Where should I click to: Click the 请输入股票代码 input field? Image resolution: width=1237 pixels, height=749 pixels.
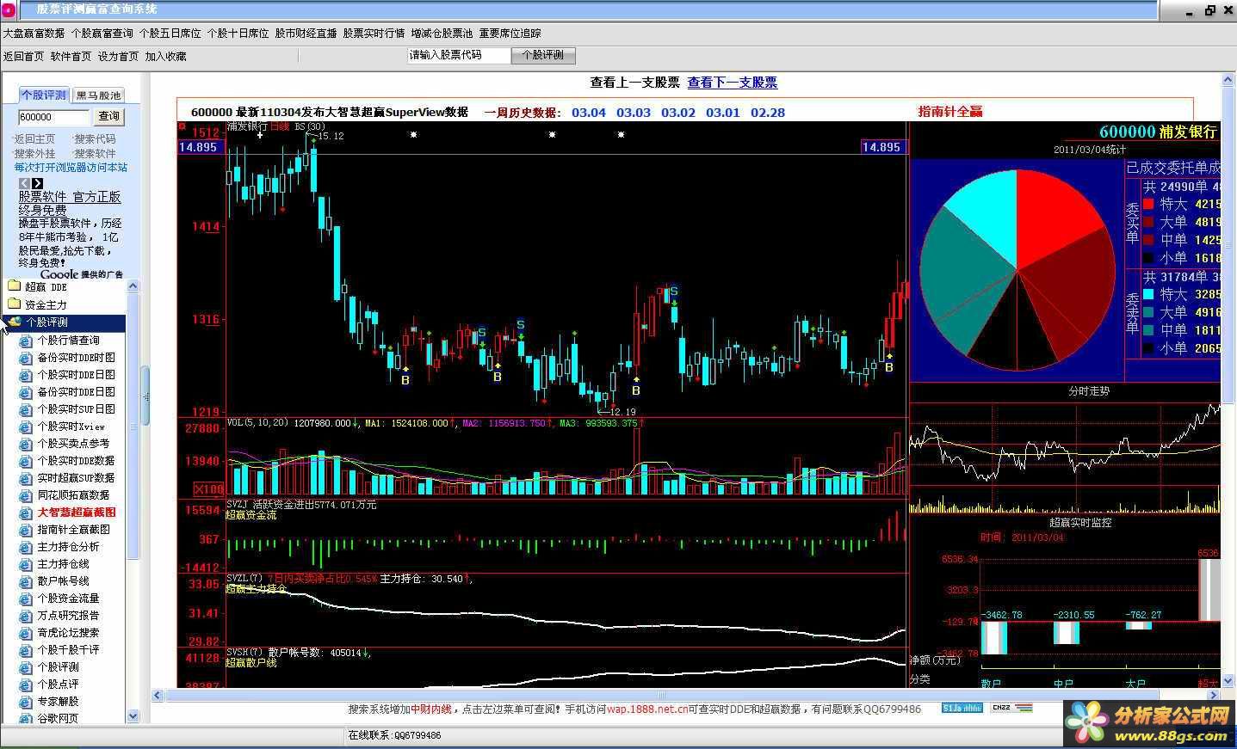pos(458,55)
